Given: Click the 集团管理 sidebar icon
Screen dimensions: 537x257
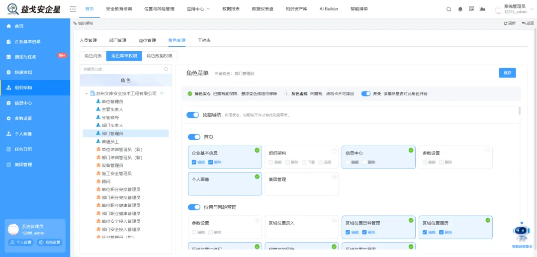Looking at the screenshot, I should pos(9,165).
